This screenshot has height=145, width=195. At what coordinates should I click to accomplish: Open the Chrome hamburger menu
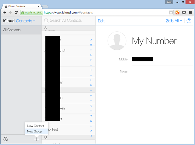pos(190,13)
